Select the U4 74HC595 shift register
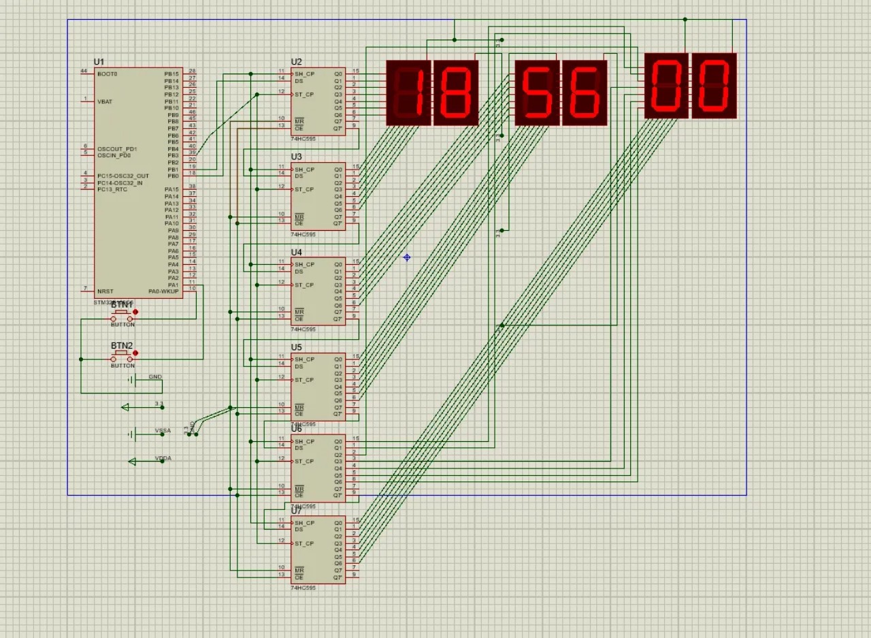The height and width of the screenshot is (638, 871). (x=318, y=291)
